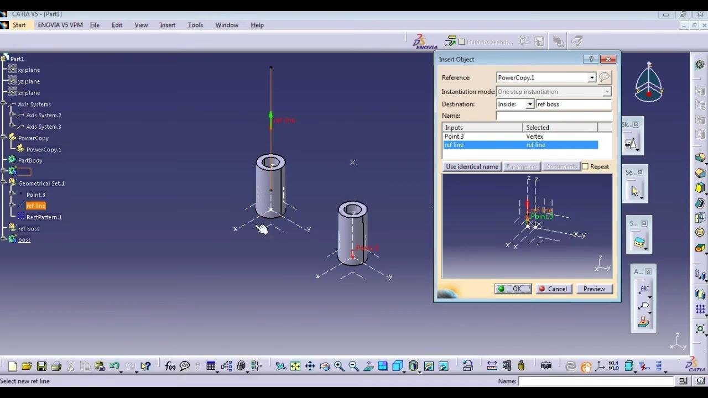708x398 pixels.
Task: Open the Start menu
Action: (19, 25)
